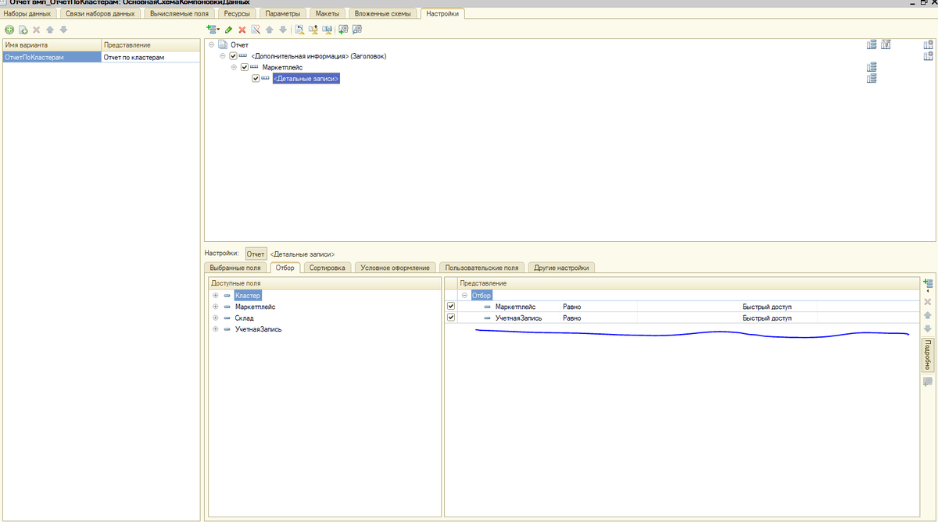Open the Связи наборов данных tab
This screenshot has height=522, width=938.
tap(99, 14)
